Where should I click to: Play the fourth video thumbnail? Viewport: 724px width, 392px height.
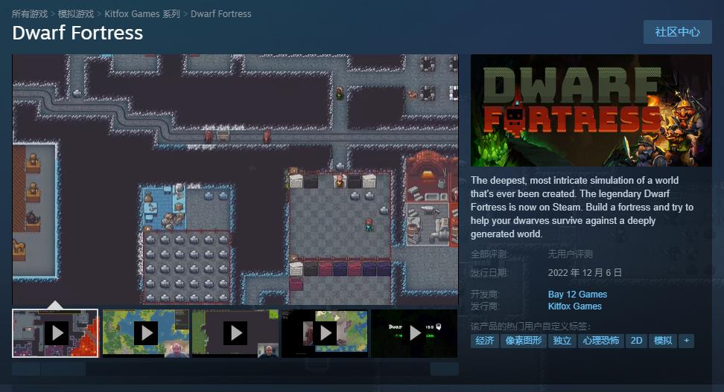pos(324,332)
